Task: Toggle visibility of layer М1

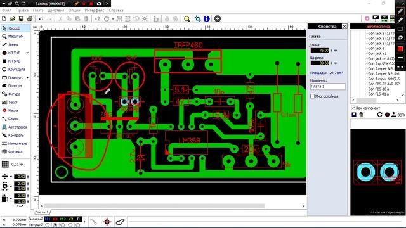Action: coord(48,219)
